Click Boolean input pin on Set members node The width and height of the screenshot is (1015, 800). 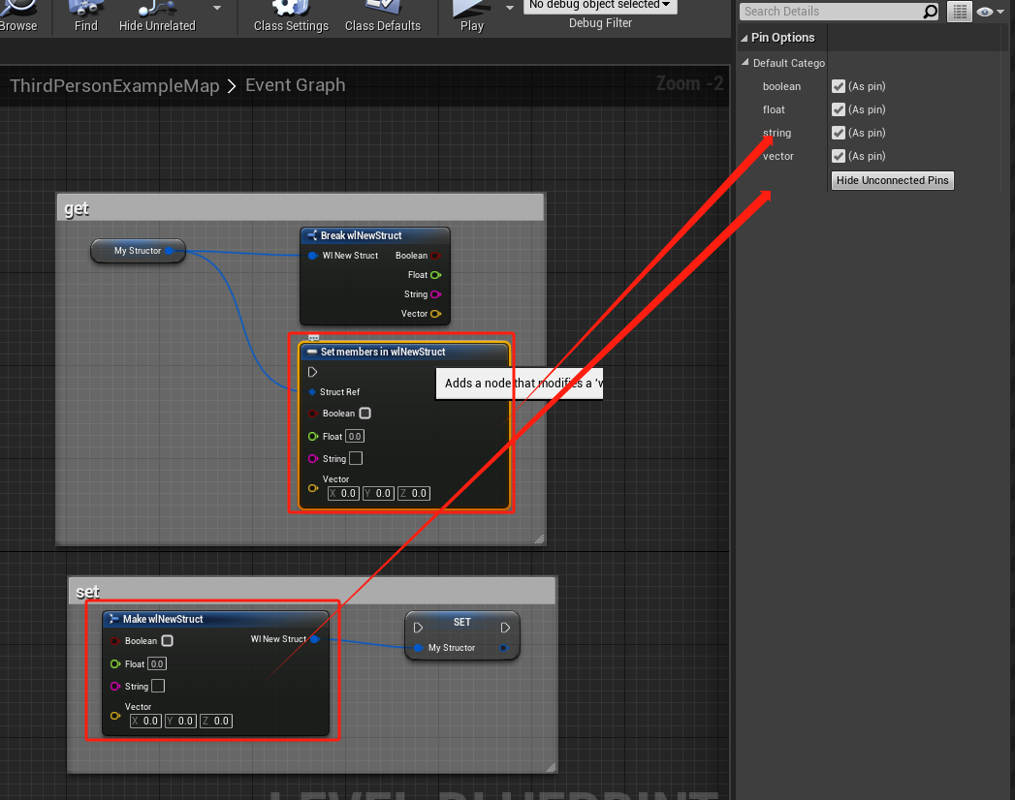point(313,414)
